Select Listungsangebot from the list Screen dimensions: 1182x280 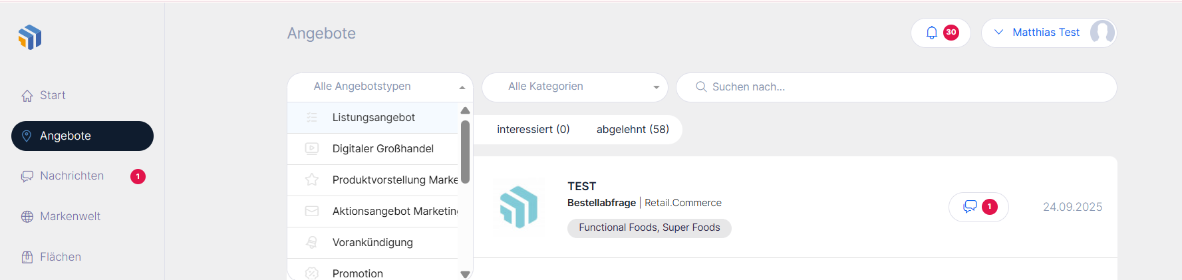373,118
